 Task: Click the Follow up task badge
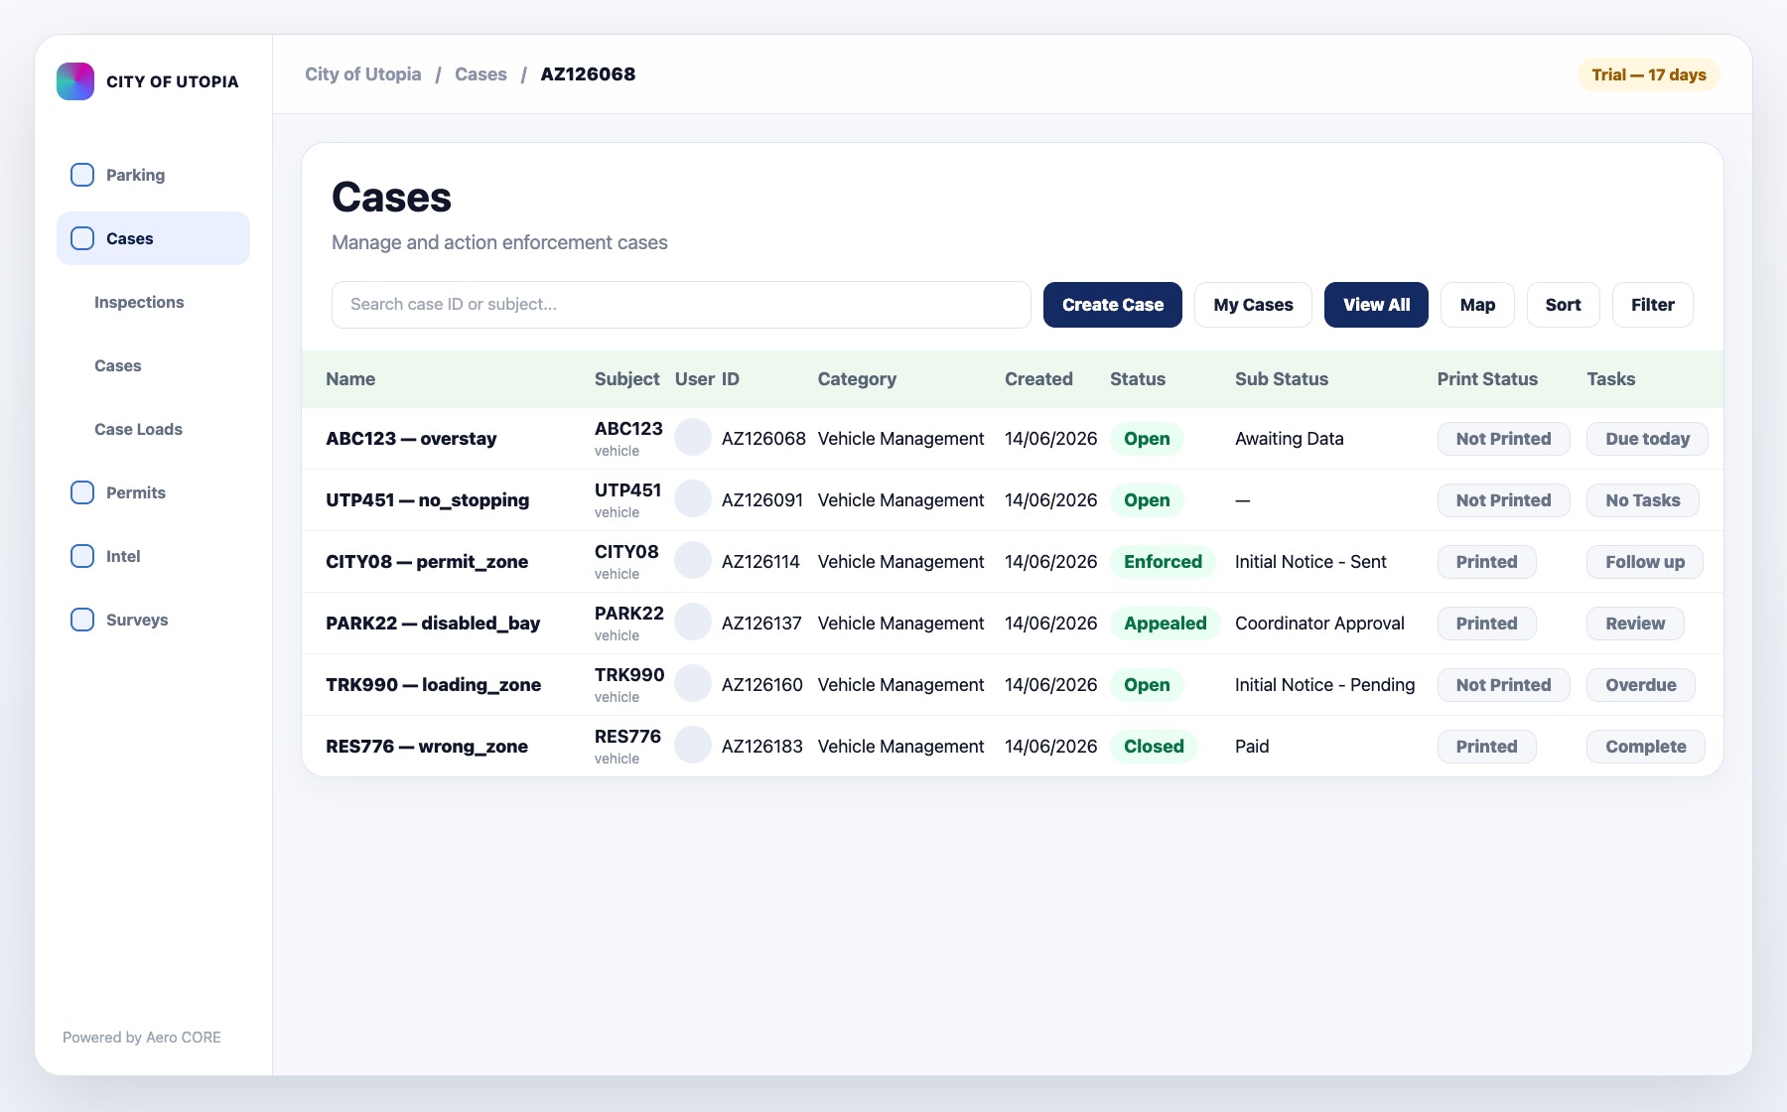point(1645,562)
